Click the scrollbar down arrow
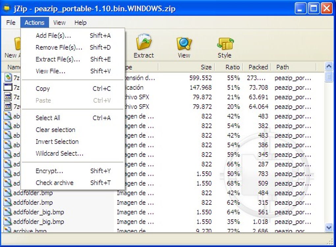336x247 pixels. coord(329,227)
